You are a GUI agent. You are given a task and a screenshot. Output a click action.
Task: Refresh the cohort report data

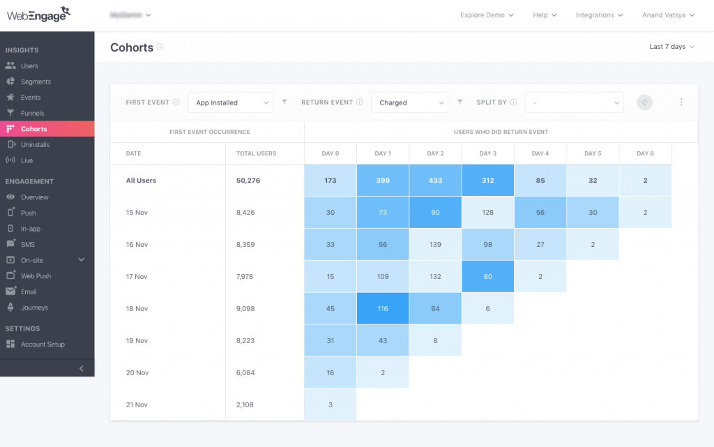tap(644, 102)
